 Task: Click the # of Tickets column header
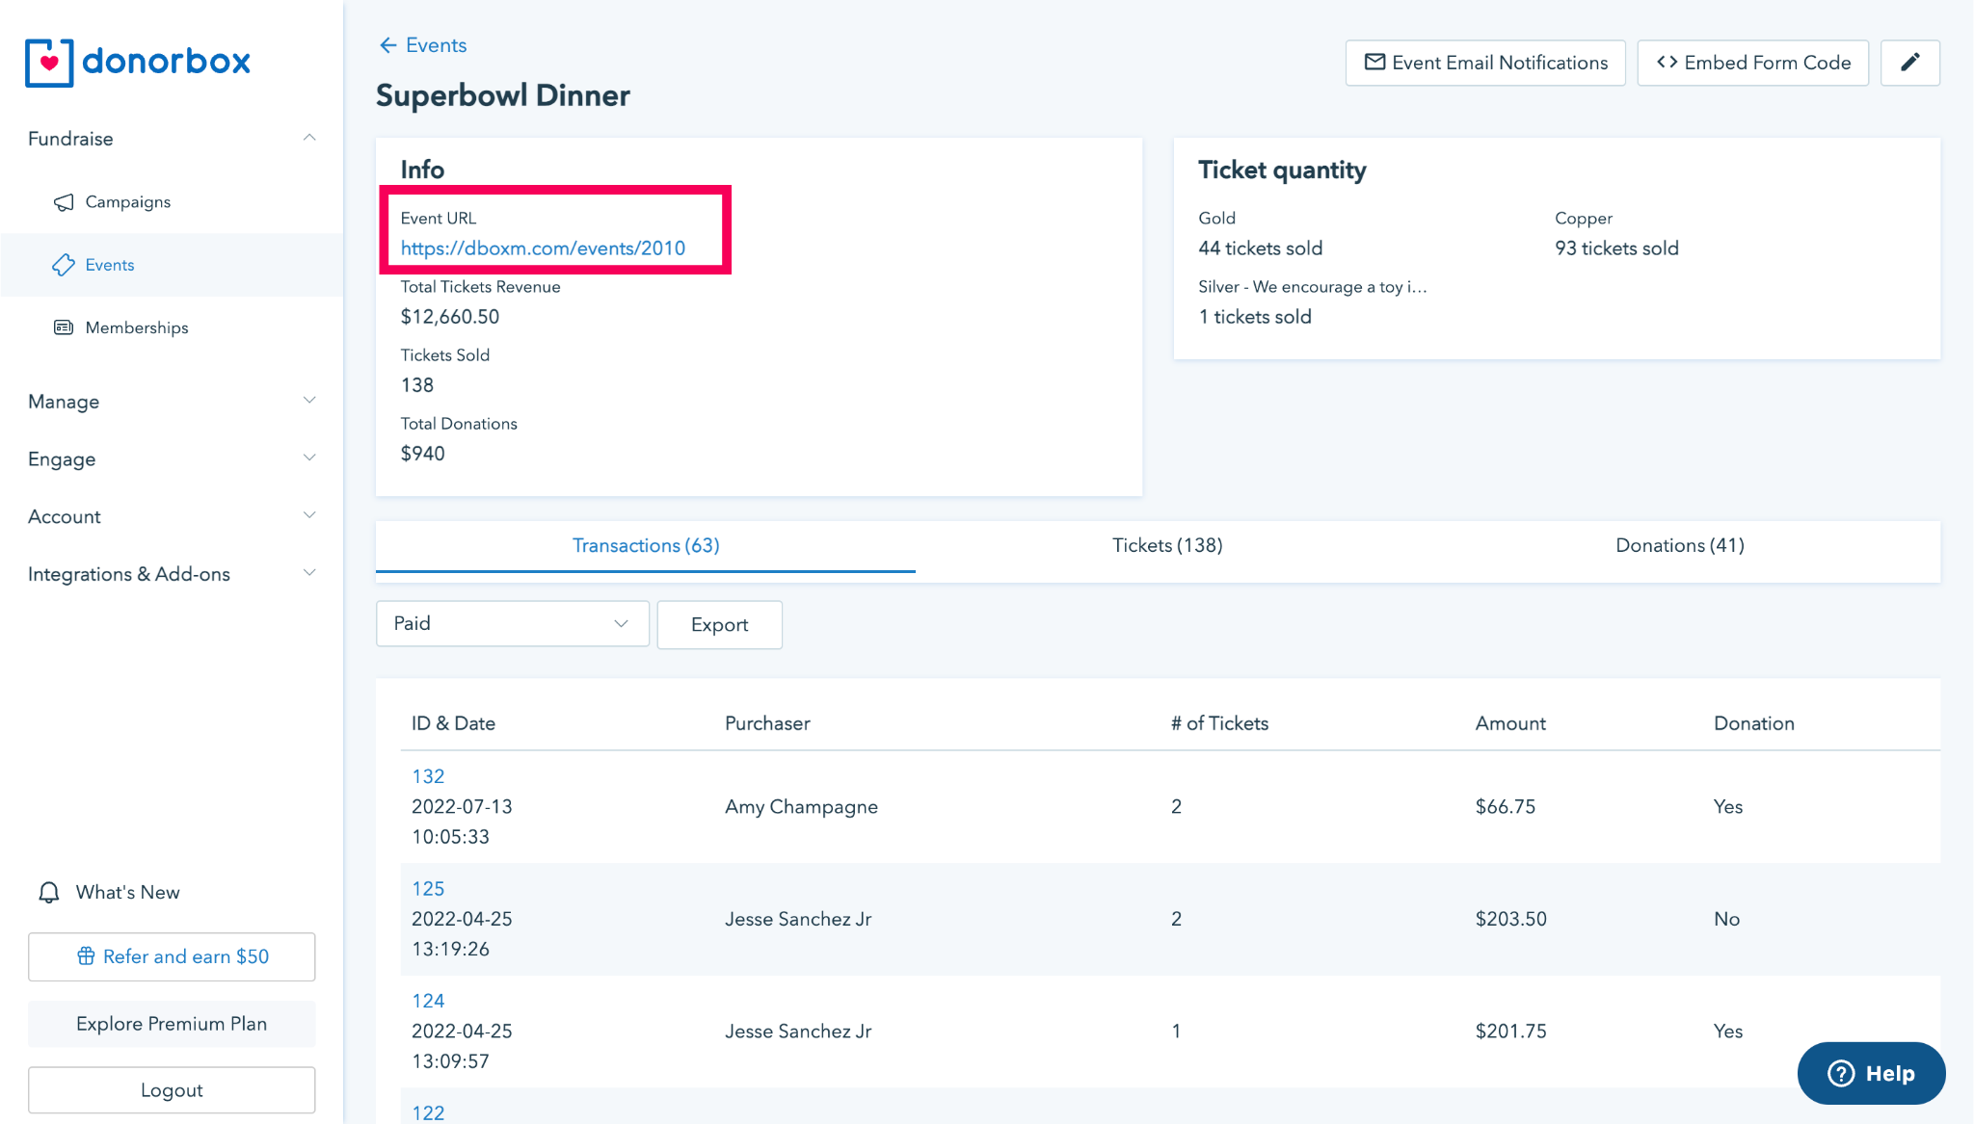click(1219, 723)
